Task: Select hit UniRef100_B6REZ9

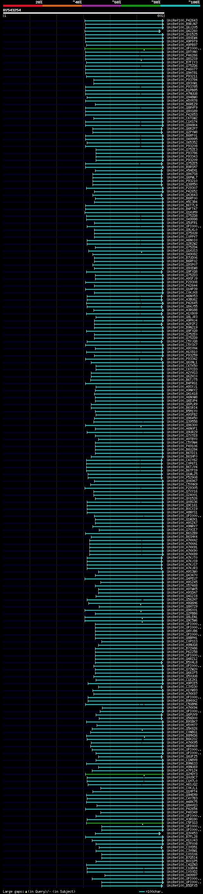Action: 182,104
